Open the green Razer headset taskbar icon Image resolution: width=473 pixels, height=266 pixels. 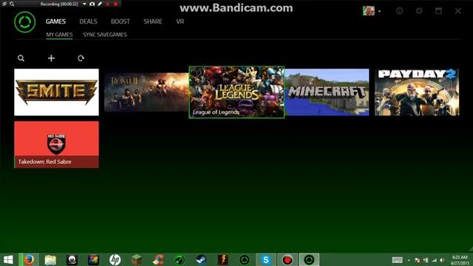click(180, 259)
